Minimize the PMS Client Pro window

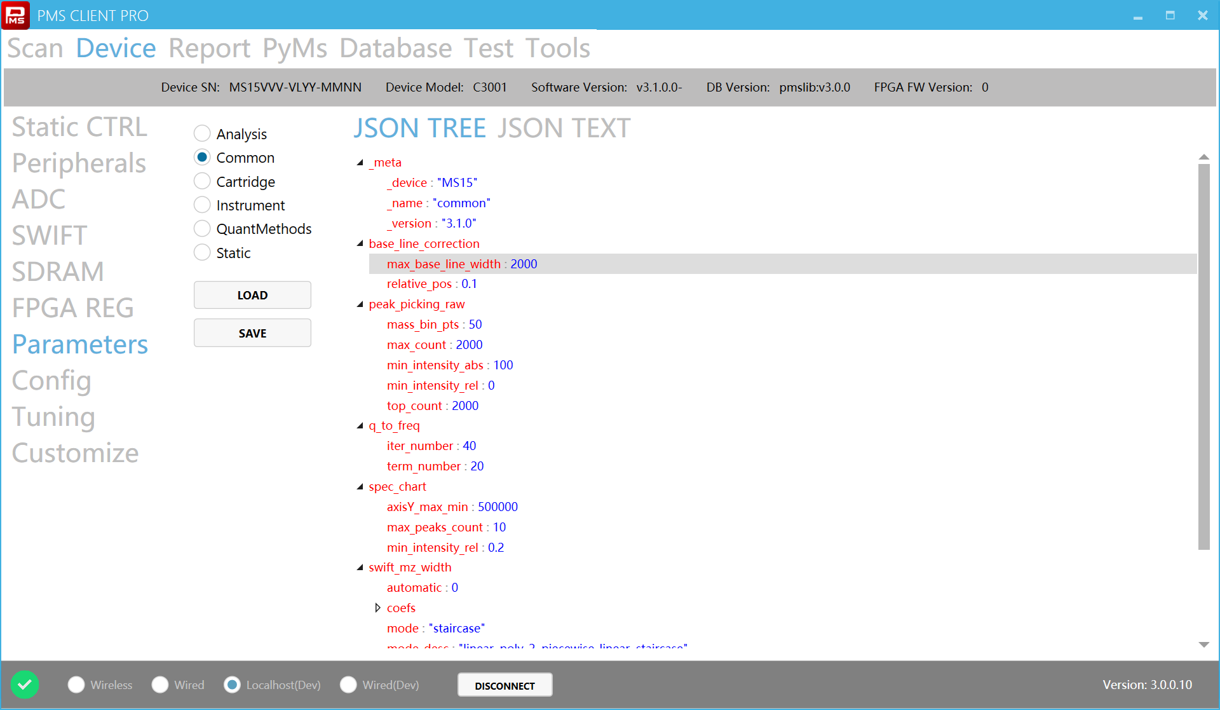click(1137, 16)
